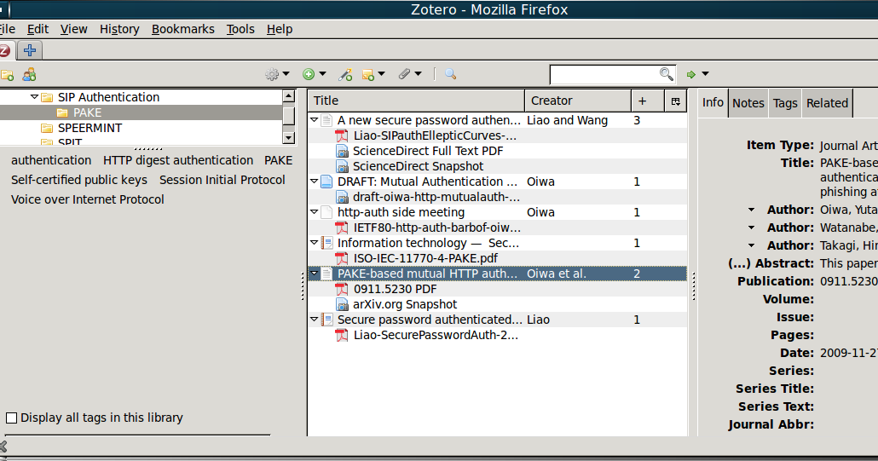Click the Date value 2009-11-2
This screenshot has height=461, width=878.
tap(848, 353)
